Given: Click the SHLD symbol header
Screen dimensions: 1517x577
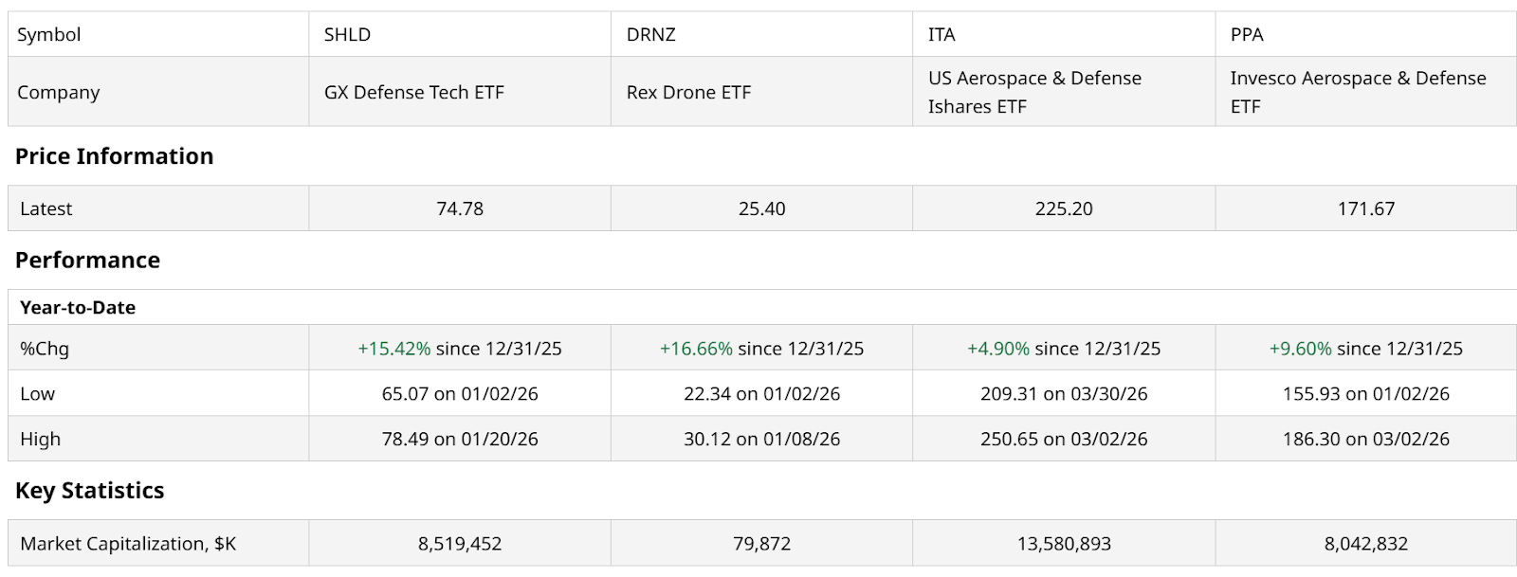Looking at the screenshot, I should click(x=347, y=35).
